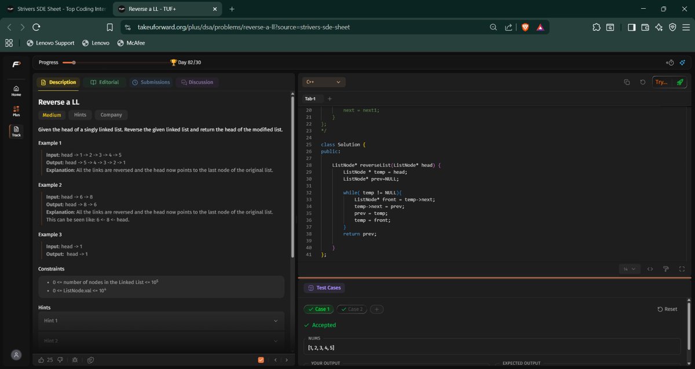Submit code with the green rocket icon
The height and width of the screenshot is (369, 695).
pos(680,82)
